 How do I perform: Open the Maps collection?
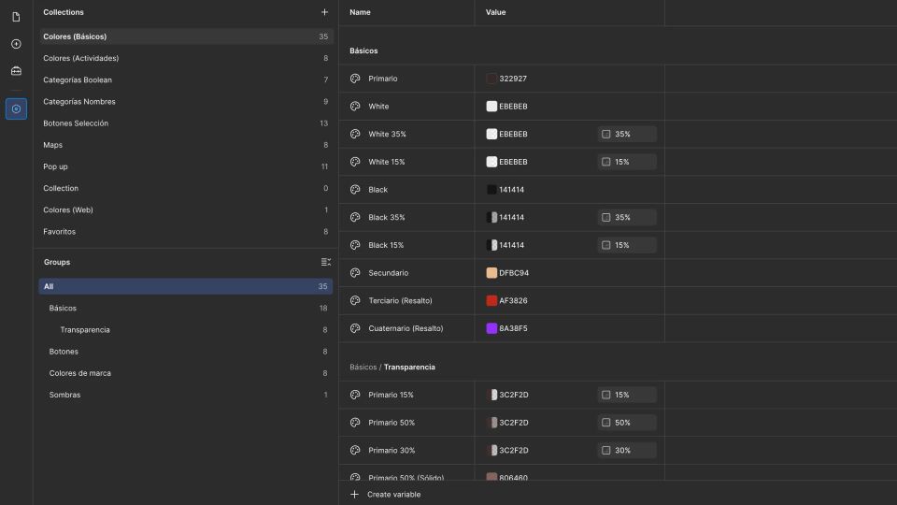click(186, 145)
